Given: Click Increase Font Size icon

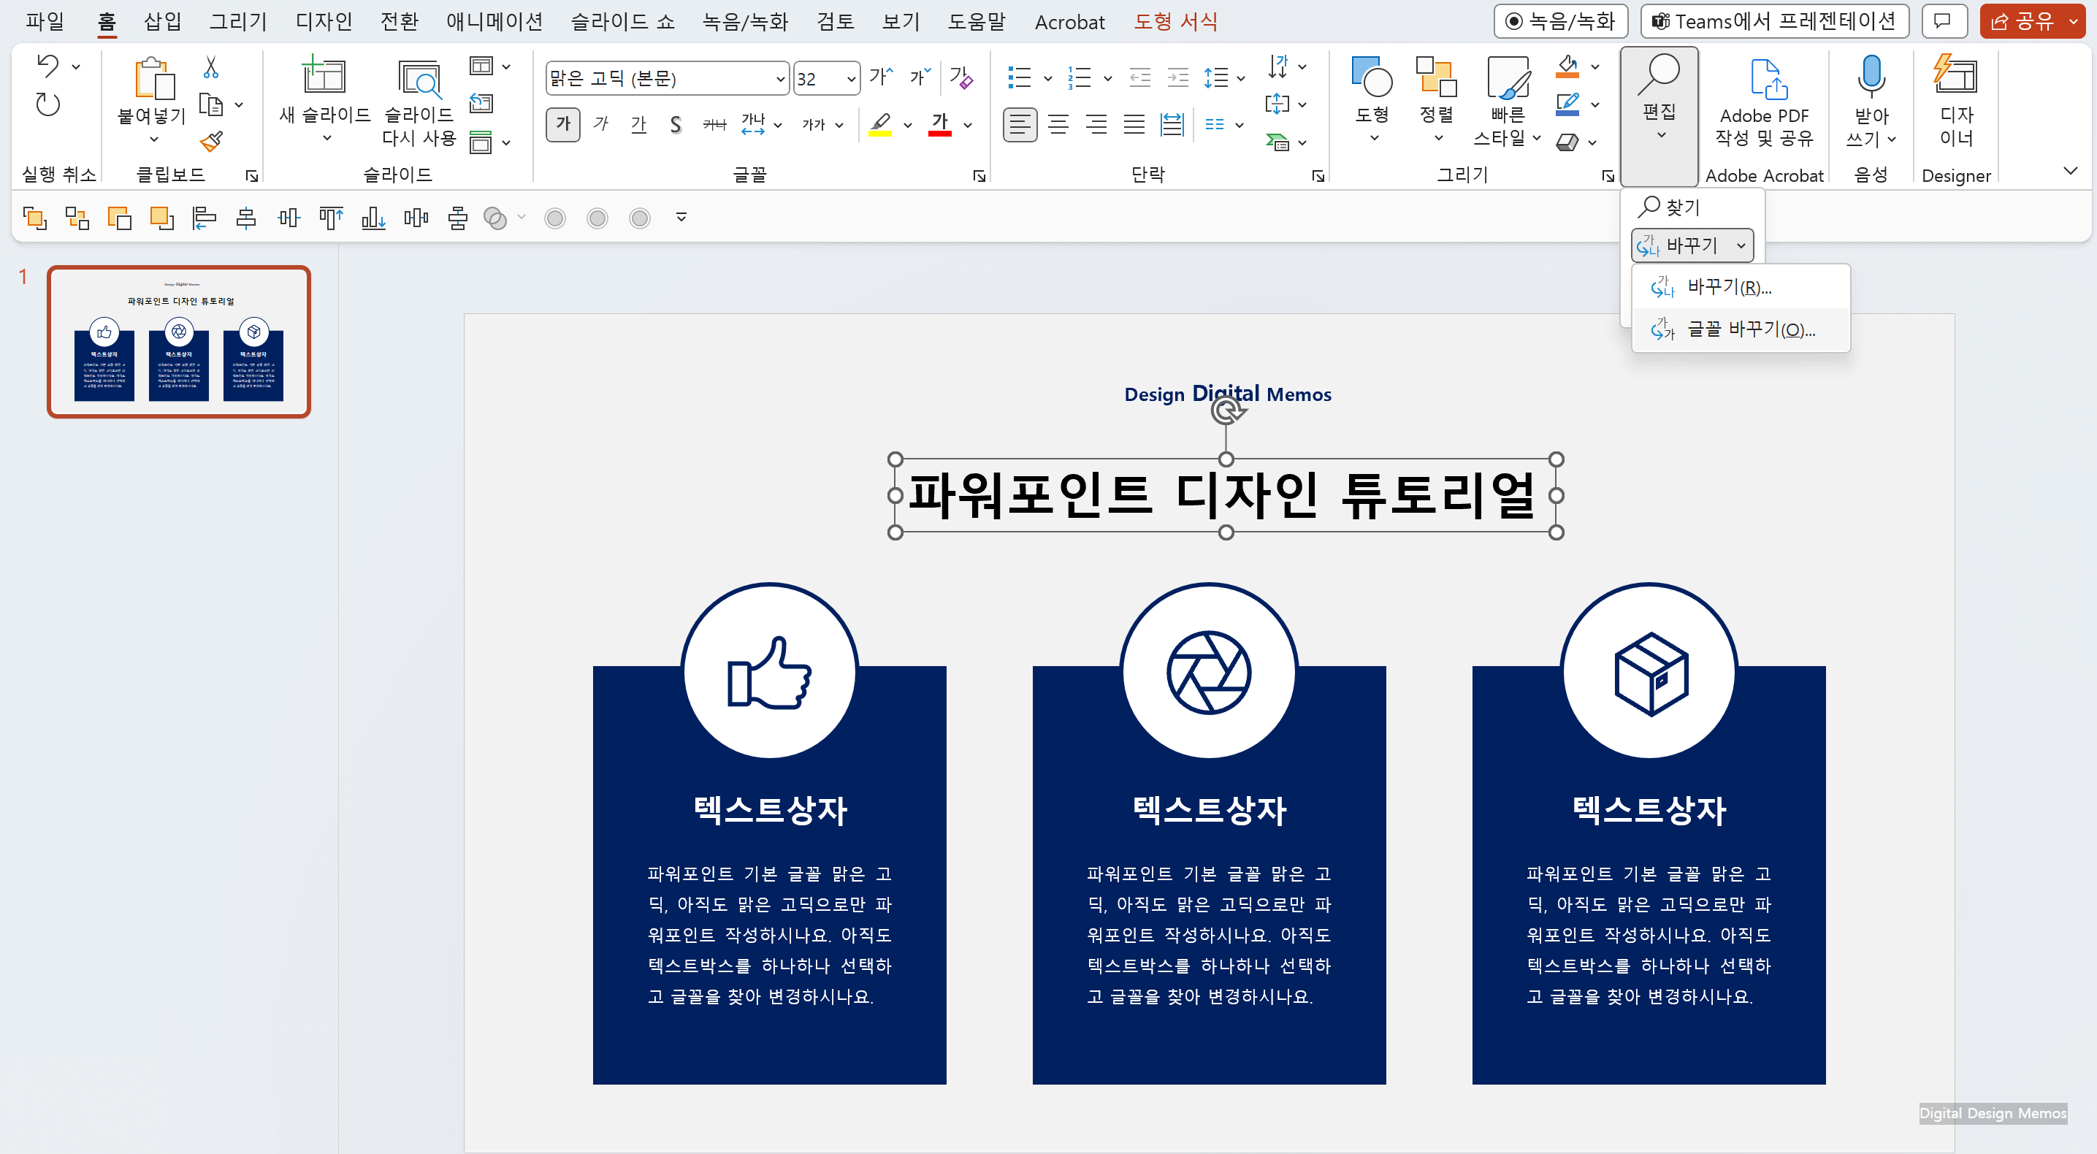Looking at the screenshot, I should point(880,78).
